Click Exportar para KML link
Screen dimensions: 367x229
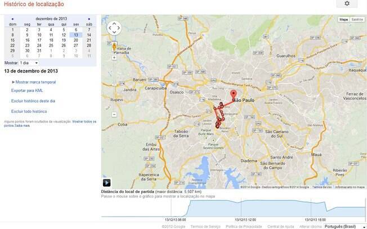coord(27,90)
